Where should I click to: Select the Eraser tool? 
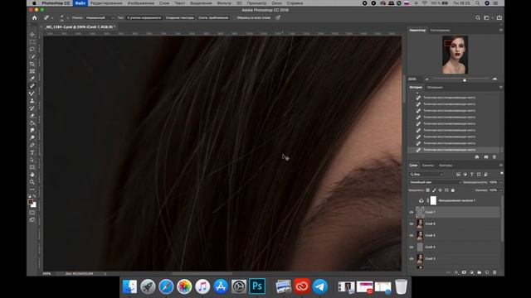pyautogui.click(x=32, y=116)
